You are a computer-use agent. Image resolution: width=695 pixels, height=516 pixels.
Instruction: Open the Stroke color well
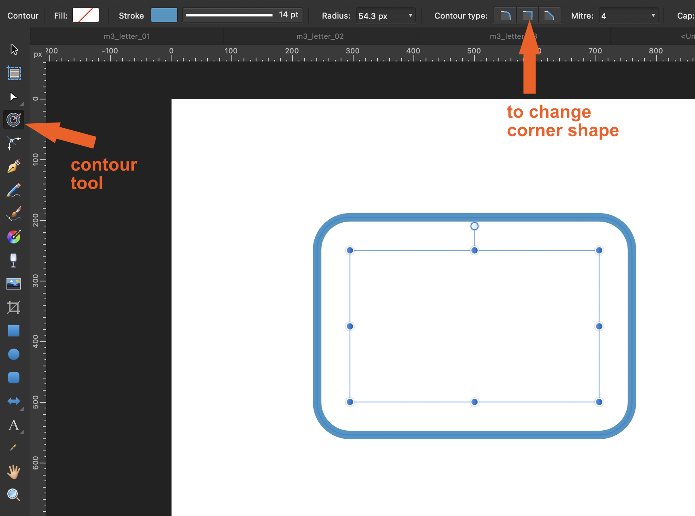164,15
